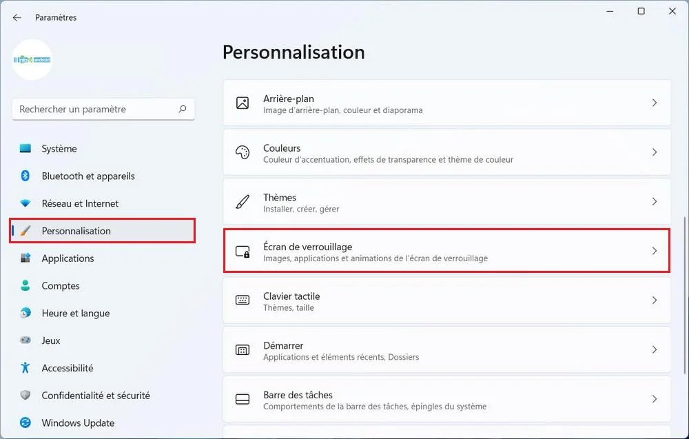Select Personnalisation in the sidebar
Image resolution: width=689 pixels, height=439 pixels.
tap(102, 231)
